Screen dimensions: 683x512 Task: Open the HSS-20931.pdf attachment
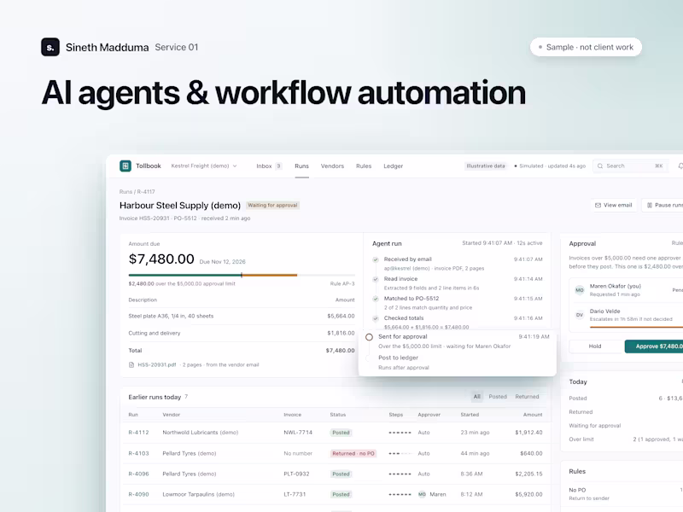coord(157,365)
